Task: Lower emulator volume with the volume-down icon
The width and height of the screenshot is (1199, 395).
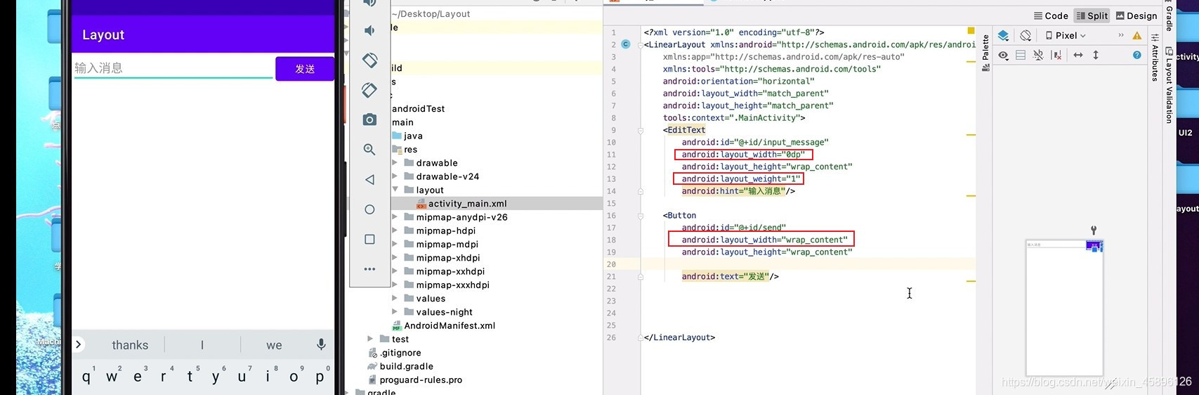Action: tap(369, 30)
